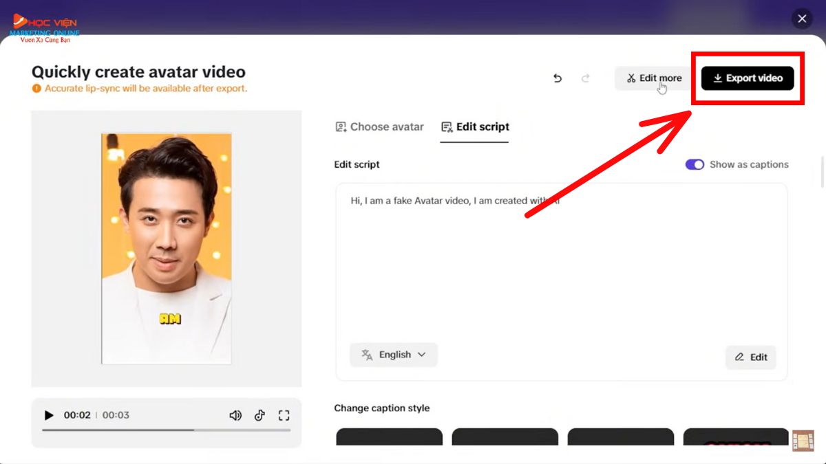This screenshot has width=826, height=464.
Task: Click the 'Change caption style' heading
Action: click(381, 408)
